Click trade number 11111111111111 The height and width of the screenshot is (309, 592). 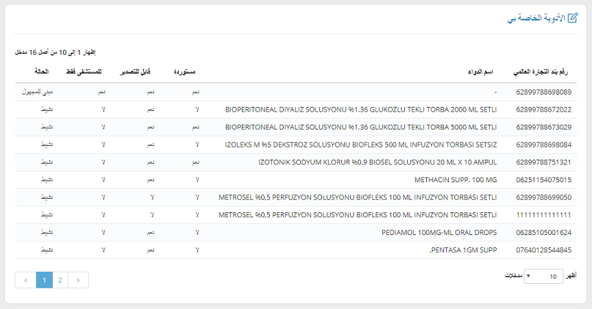tap(543, 214)
